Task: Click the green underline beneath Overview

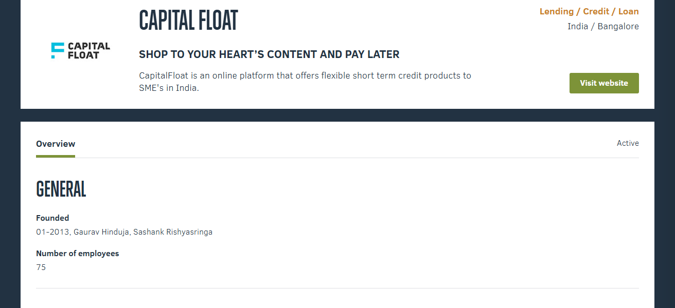Action: [55, 156]
